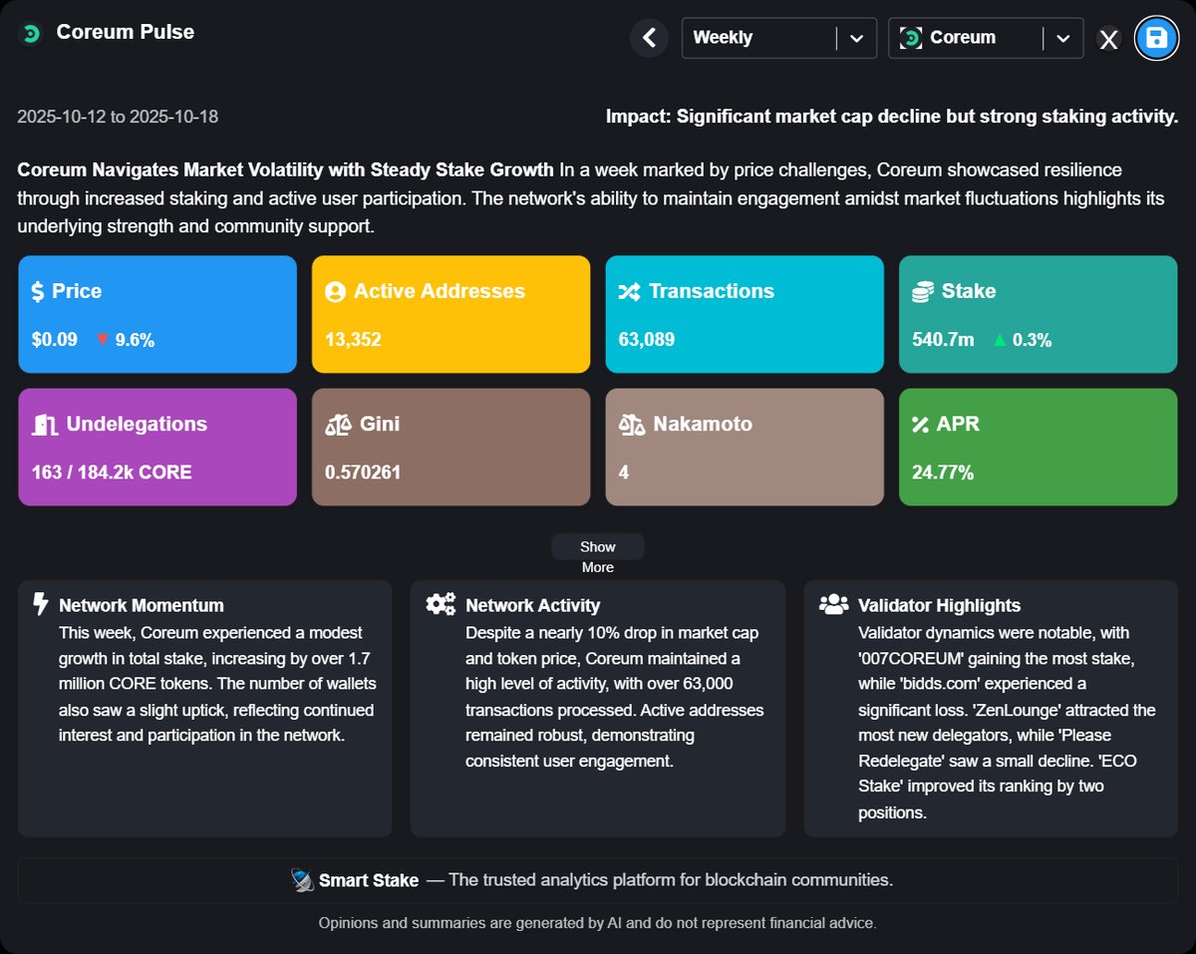The height and width of the screenshot is (954, 1196).
Task: Click the Nakamoto coefficient value 4
Action: pyautogui.click(x=624, y=473)
